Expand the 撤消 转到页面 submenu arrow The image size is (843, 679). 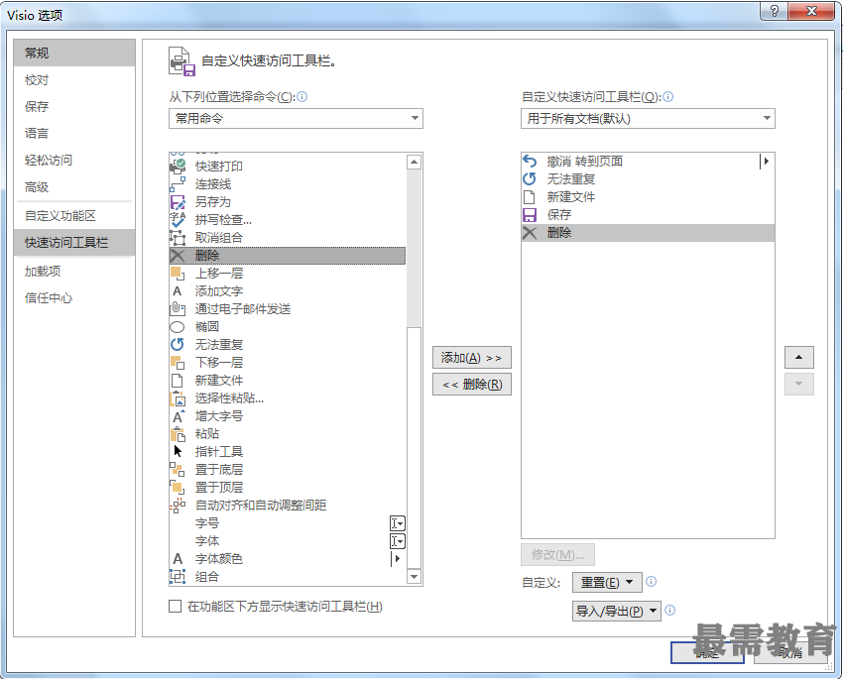(x=765, y=162)
